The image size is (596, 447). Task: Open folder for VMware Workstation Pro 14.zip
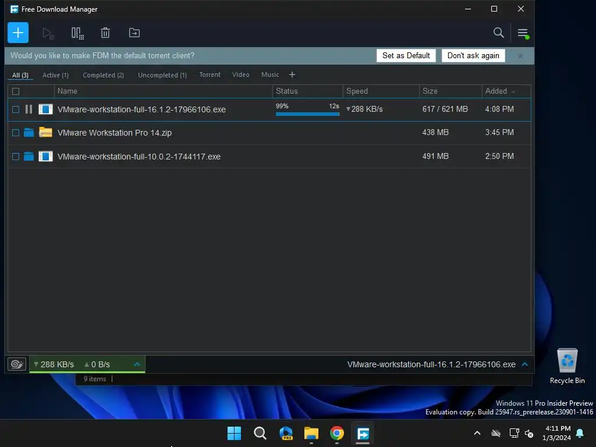(29, 133)
